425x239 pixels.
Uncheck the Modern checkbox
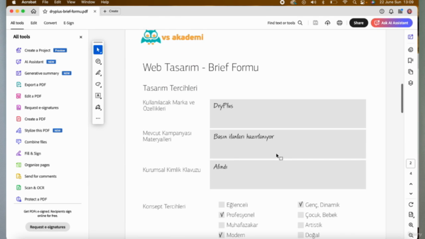click(x=221, y=234)
